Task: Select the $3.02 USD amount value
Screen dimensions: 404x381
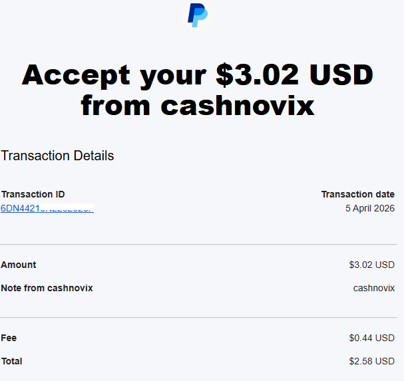Action: click(x=372, y=265)
